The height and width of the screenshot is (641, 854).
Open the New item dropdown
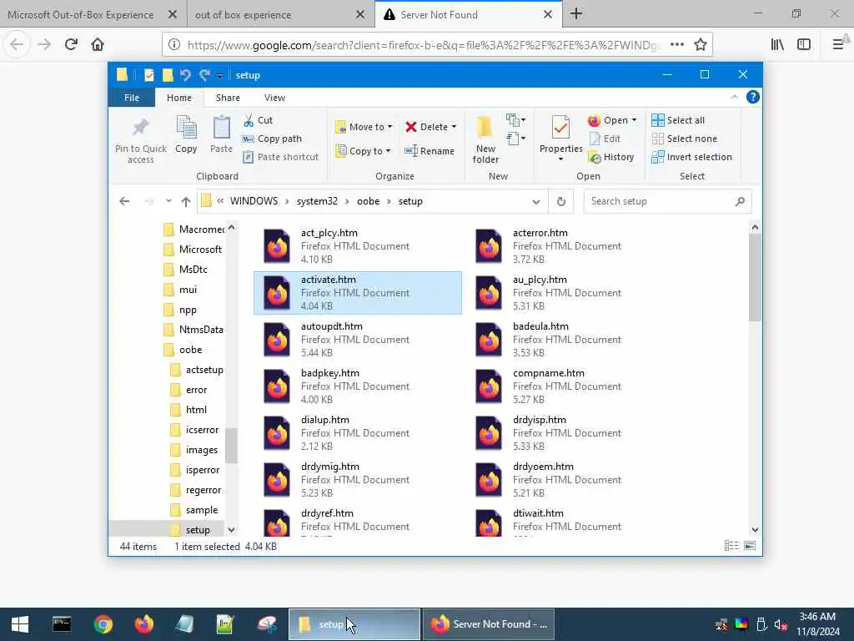click(515, 119)
